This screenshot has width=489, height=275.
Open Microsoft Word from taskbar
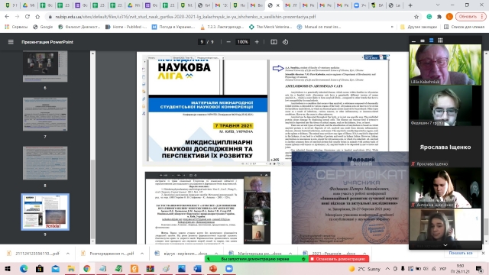pyautogui.click(x=197, y=268)
